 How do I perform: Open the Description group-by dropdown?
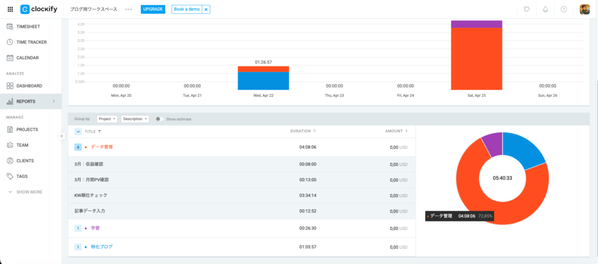[134, 119]
